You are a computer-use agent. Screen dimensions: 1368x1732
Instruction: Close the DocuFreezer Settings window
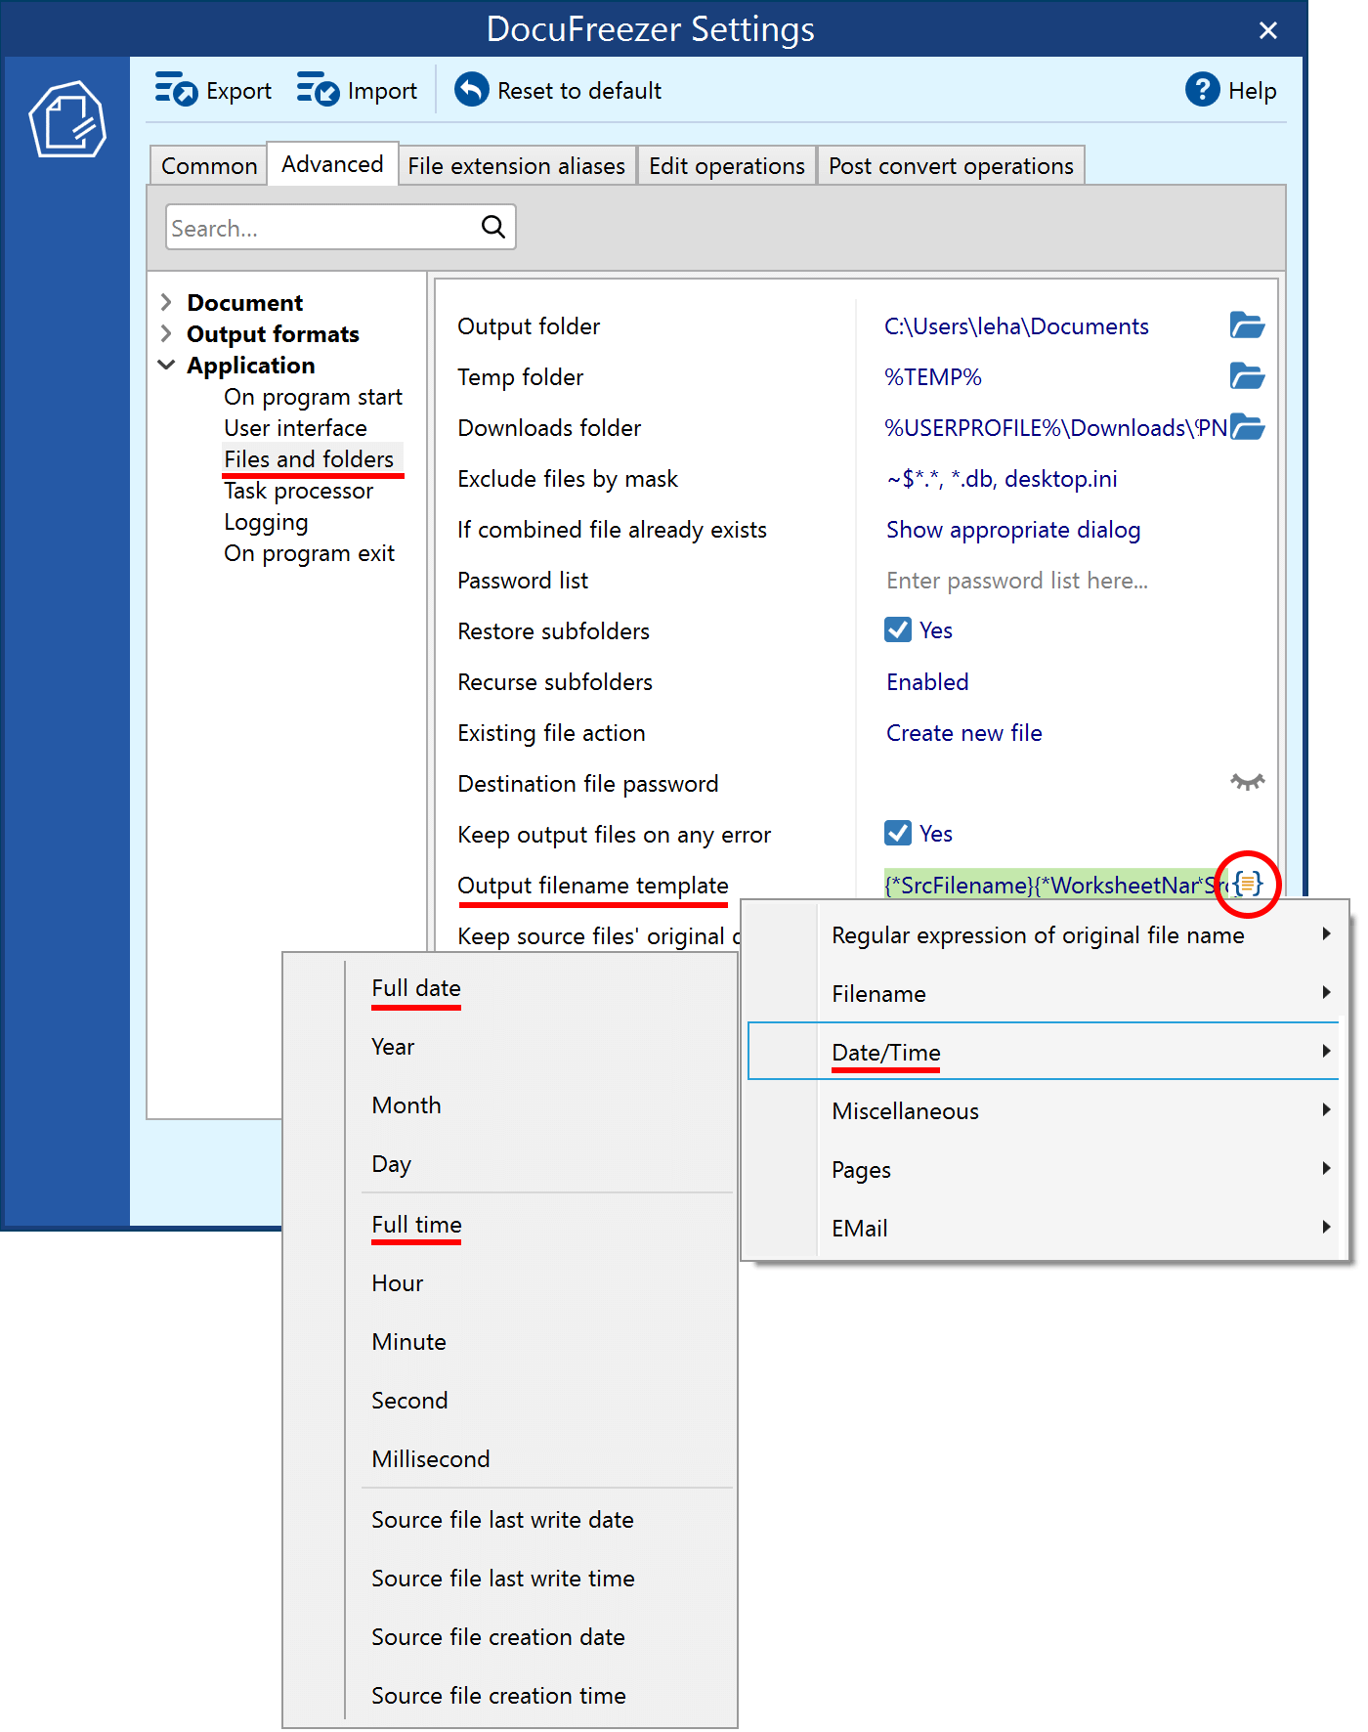tap(1268, 30)
